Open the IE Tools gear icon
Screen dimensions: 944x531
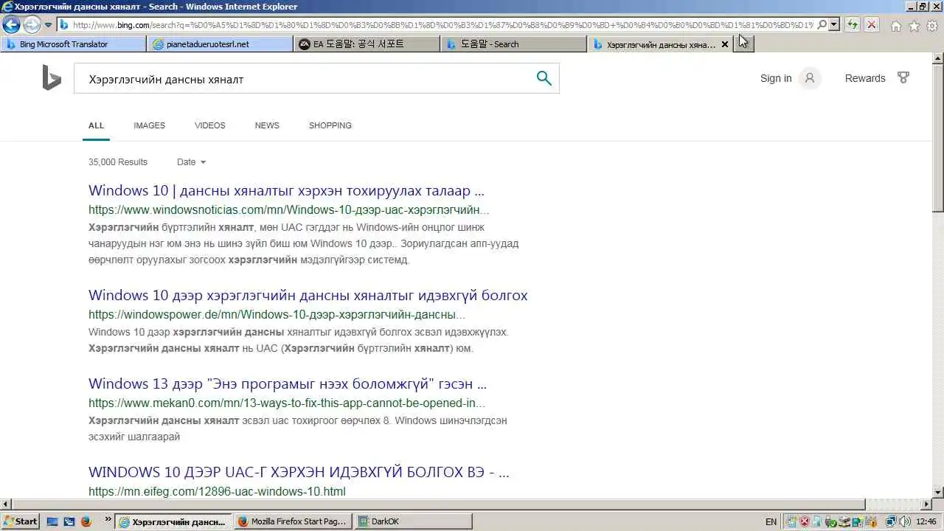coord(932,26)
